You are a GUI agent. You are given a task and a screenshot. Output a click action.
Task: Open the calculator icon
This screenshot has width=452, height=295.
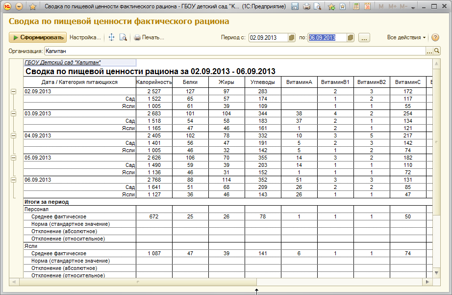pyautogui.click(x=356, y=6)
